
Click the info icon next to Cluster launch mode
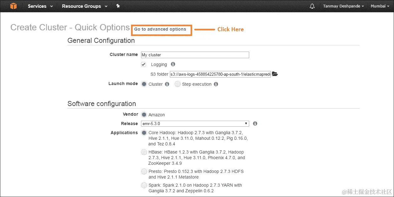[x=167, y=84]
